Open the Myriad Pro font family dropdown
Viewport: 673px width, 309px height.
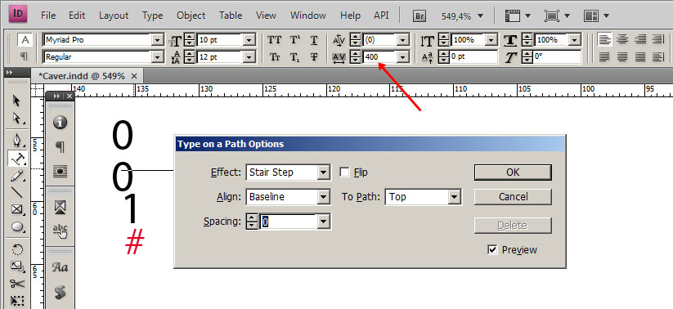click(x=158, y=40)
